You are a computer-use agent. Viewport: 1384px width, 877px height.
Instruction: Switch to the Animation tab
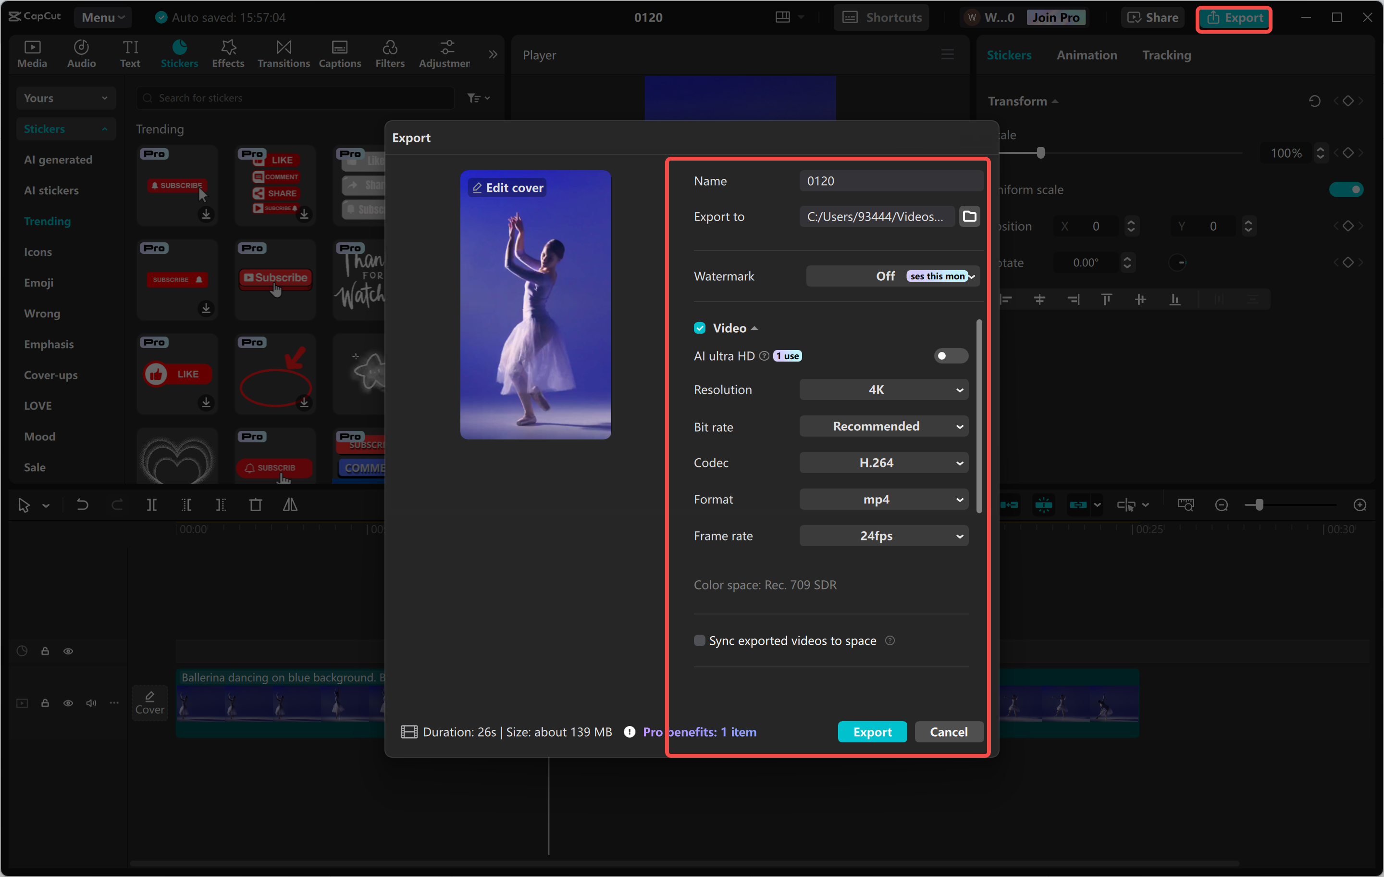tap(1086, 55)
